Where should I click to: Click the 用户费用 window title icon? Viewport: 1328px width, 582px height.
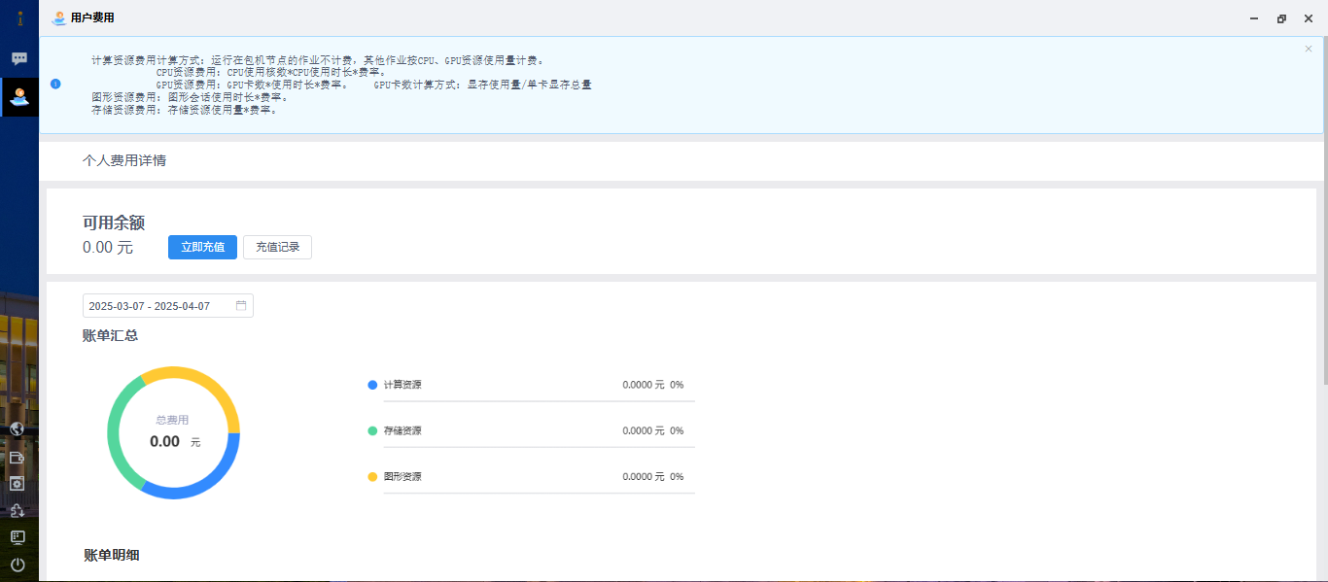coord(58,17)
